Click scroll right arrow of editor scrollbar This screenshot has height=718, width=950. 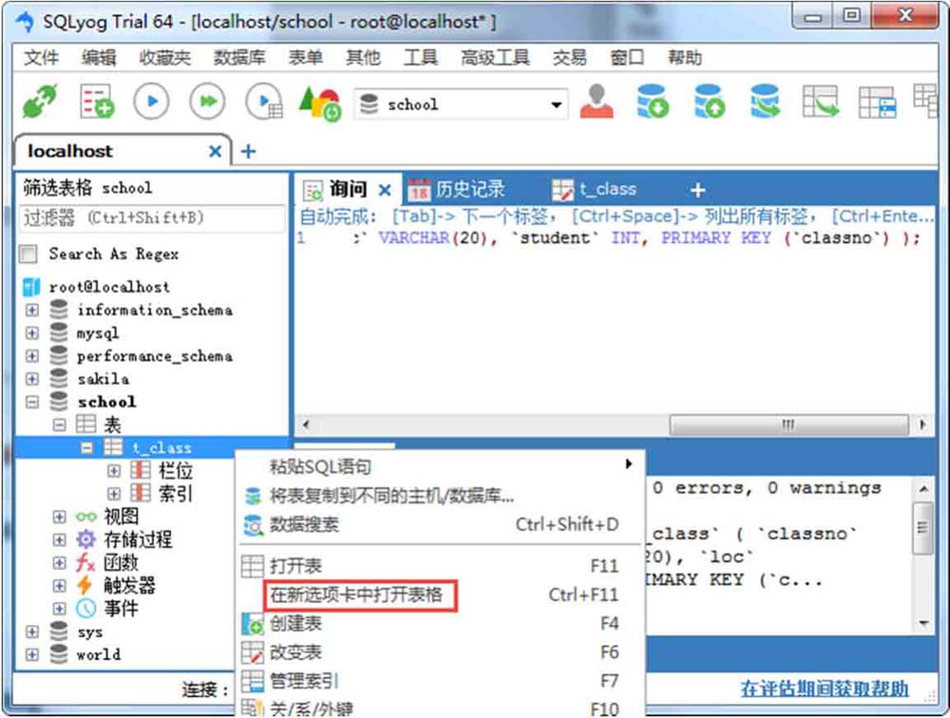pyautogui.click(x=922, y=425)
